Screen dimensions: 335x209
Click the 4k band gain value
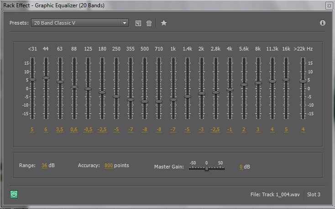coord(230,130)
